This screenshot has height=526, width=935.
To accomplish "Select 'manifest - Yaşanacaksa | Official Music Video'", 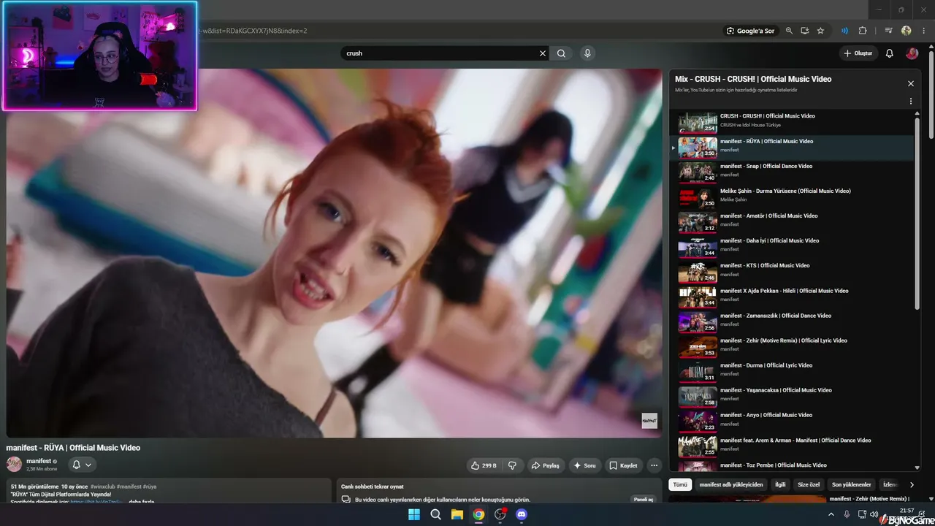I will (792, 396).
